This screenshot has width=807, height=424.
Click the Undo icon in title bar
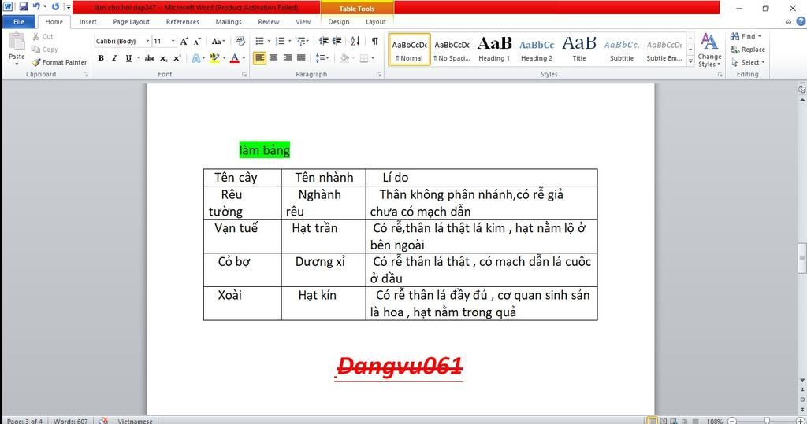click(x=36, y=6)
